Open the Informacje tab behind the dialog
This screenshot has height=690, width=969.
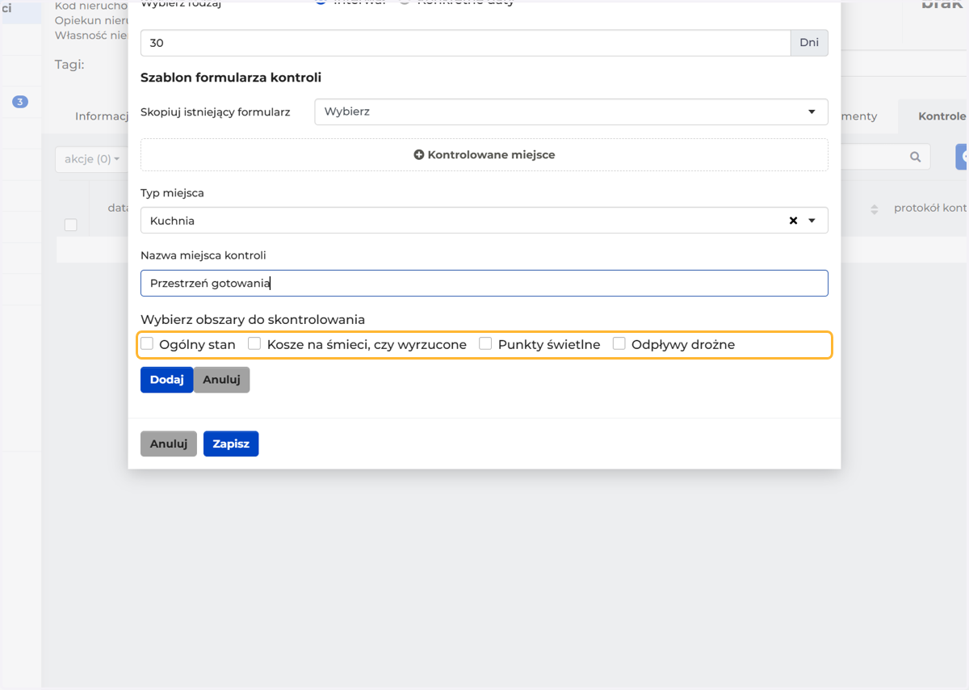pyautogui.click(x=103, y=116)
